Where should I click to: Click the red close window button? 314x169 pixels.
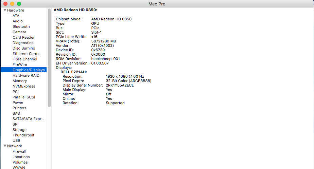[5, 4]
